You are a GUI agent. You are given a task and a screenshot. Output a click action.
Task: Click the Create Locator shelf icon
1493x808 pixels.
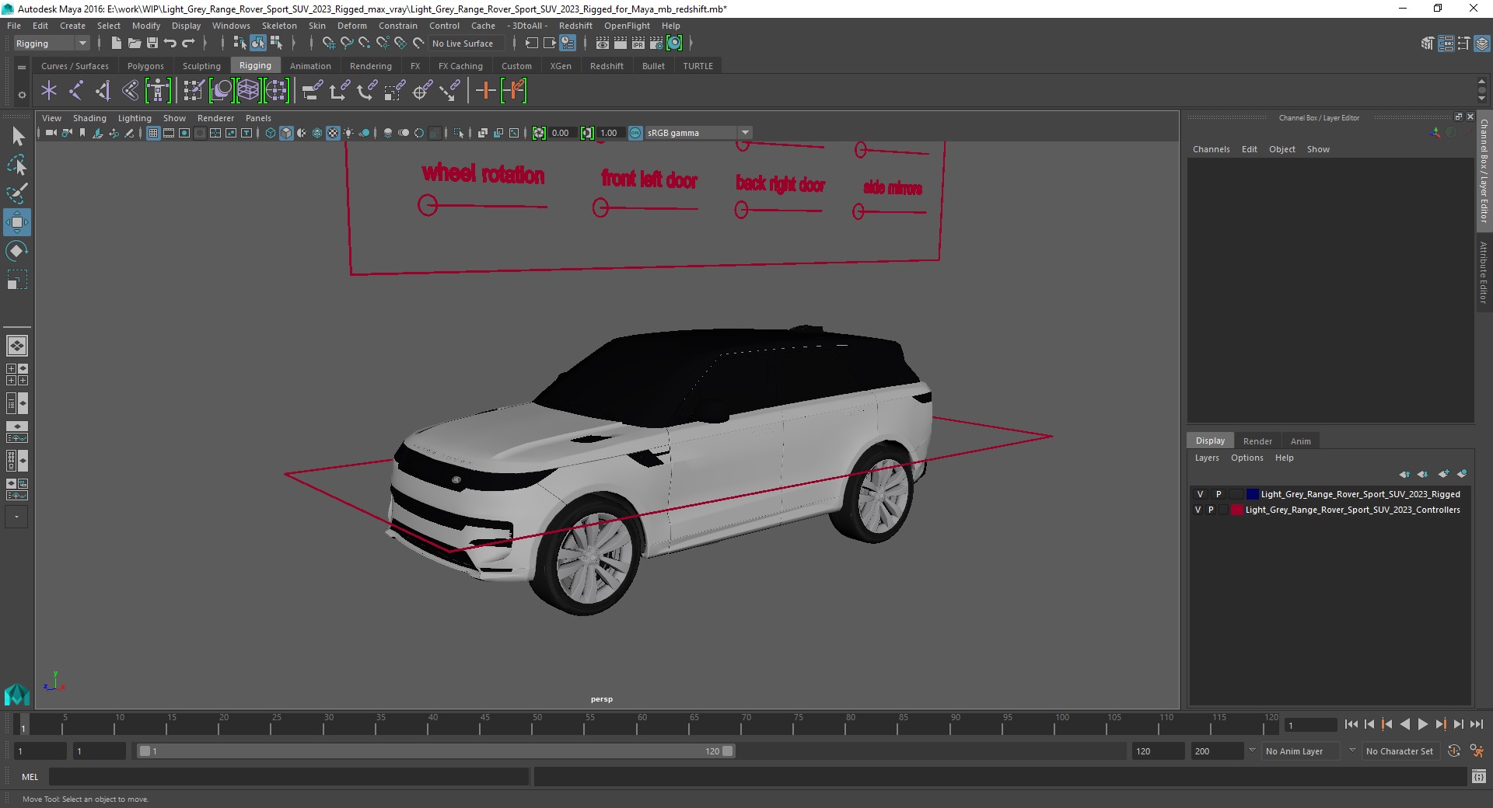tap(49, 91)
